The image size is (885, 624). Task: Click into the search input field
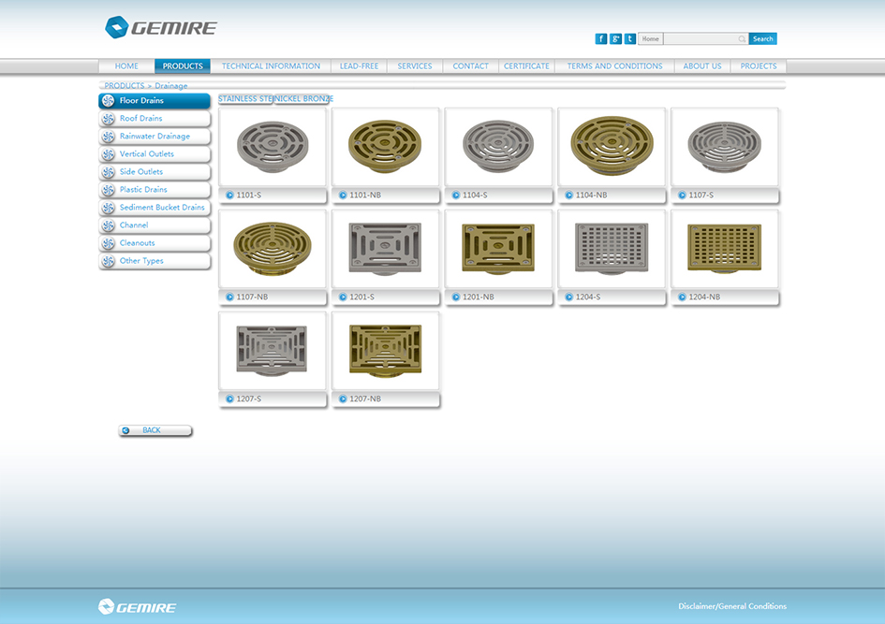pyautogui.click(x=699, y=39)
